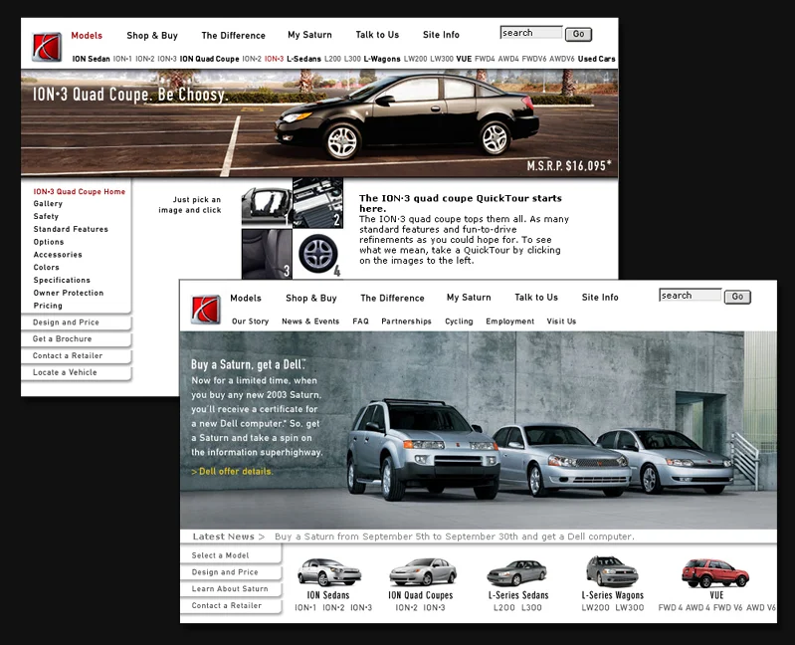
Task: Select ION Sedan in the models subnav
Action: click(91, 59)
